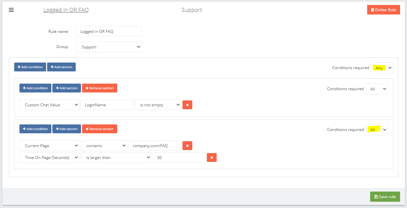
Task: Open Conditions required dropdown in LoginName section
Action: [376, 89]
